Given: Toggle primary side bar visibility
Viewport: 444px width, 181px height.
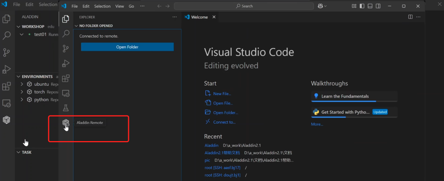Looking at the screenshot, I should [x=362, y=6].
